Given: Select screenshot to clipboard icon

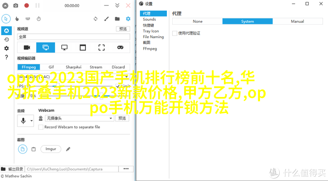Looking at the screenshot, I should (x=33, y=149).
